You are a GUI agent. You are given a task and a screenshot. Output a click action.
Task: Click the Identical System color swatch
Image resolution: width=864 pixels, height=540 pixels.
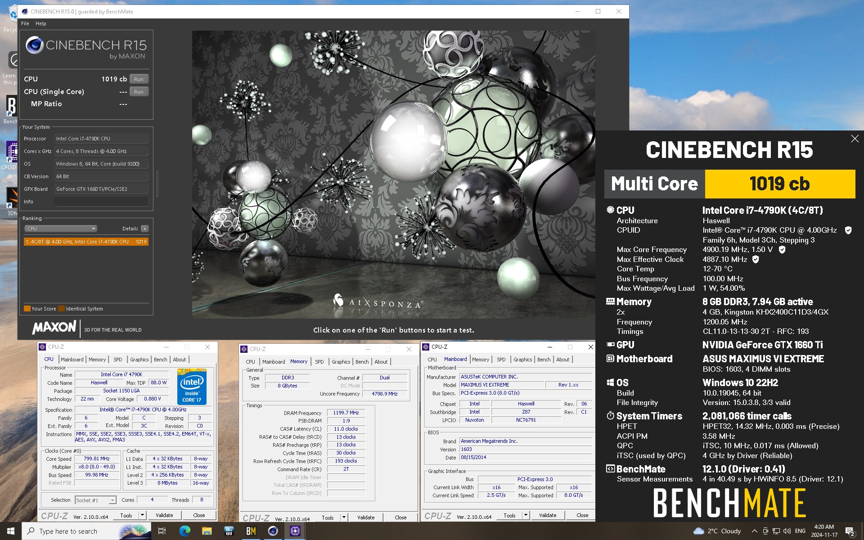point(61,309)
